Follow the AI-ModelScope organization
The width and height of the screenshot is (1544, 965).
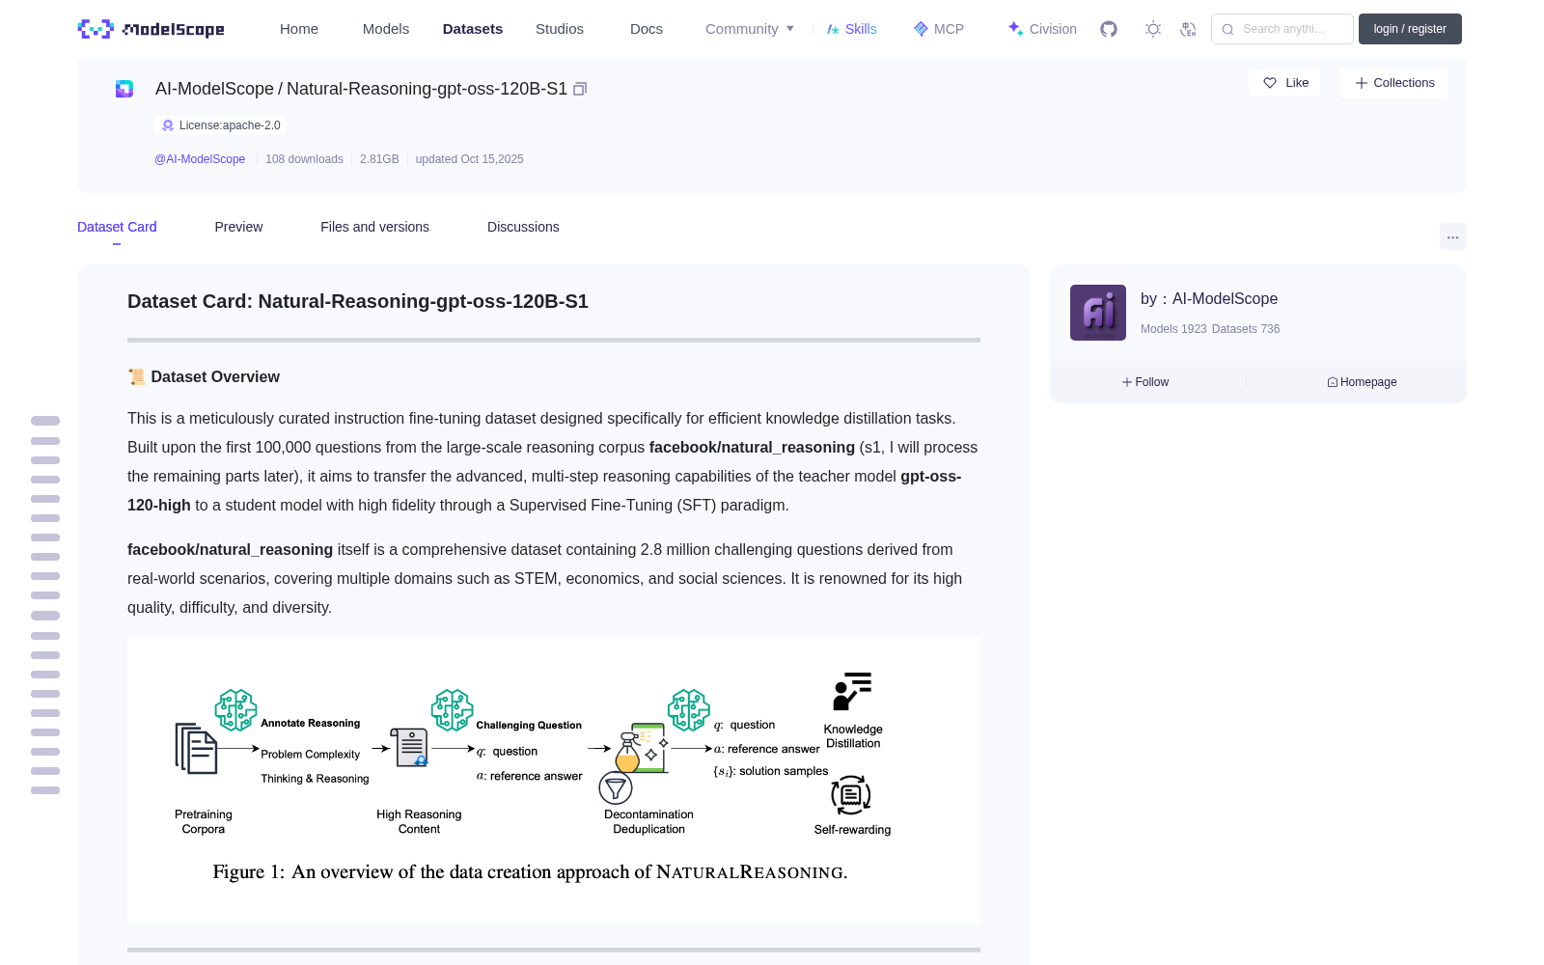point(1145,382)
